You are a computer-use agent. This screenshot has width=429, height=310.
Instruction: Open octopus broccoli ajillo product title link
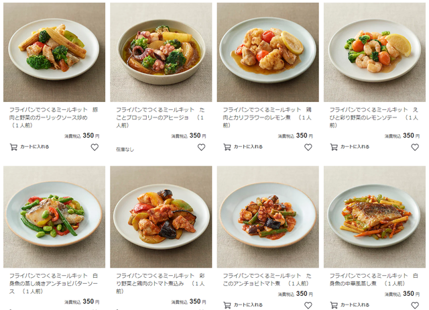tap(161, 117)
